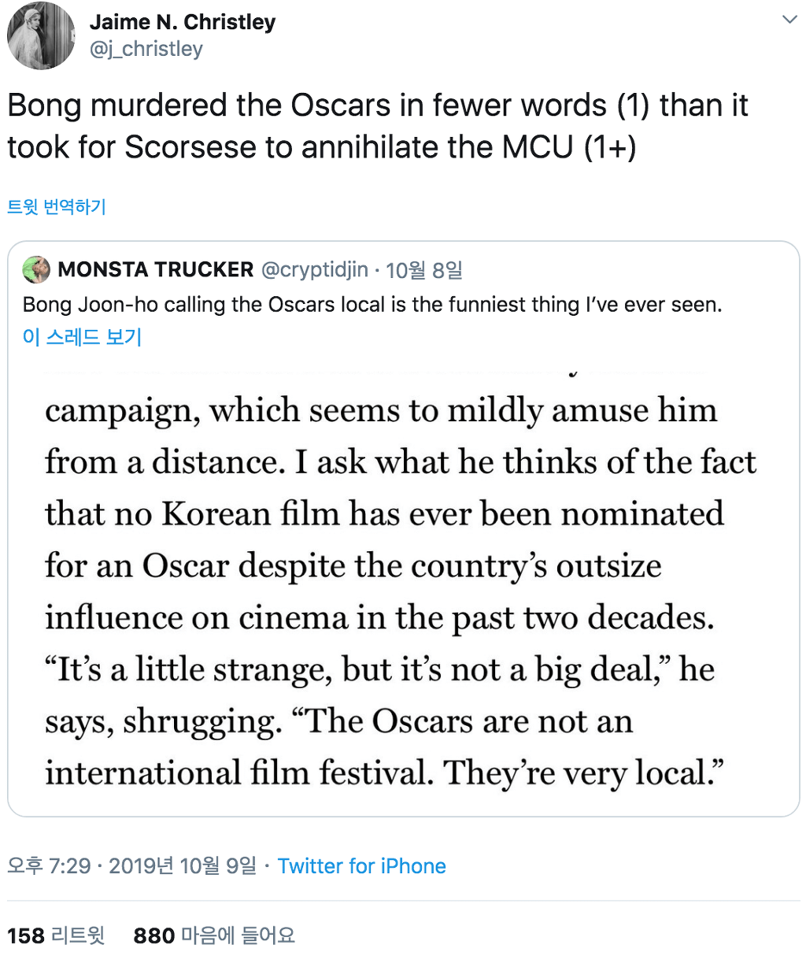Click the main tweet text about Bong

[376, 126]
